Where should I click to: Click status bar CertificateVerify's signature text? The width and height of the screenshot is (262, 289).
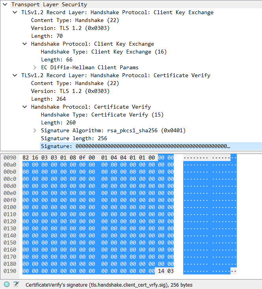click(109, 285)
